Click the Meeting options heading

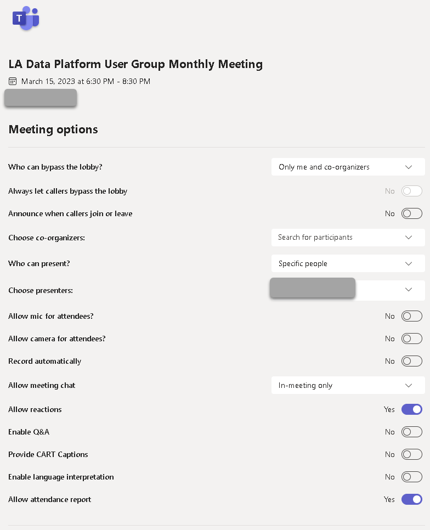(53, 129)
